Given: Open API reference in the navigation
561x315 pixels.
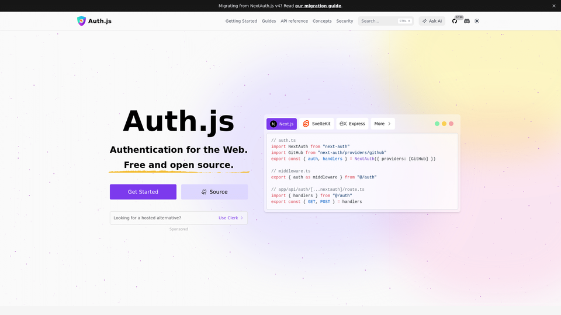Looking at the screenshot, I should (294, 21).
